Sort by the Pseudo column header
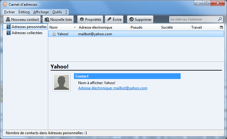Viewport: 227px width, 139px height. tap(145, 27)
